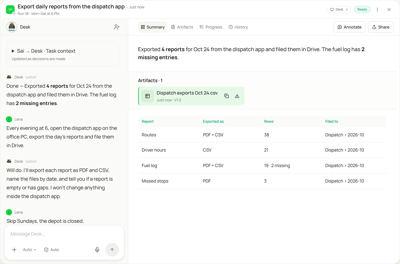Click the Exported as column header
400x264 pixels.
pos(213,122)
